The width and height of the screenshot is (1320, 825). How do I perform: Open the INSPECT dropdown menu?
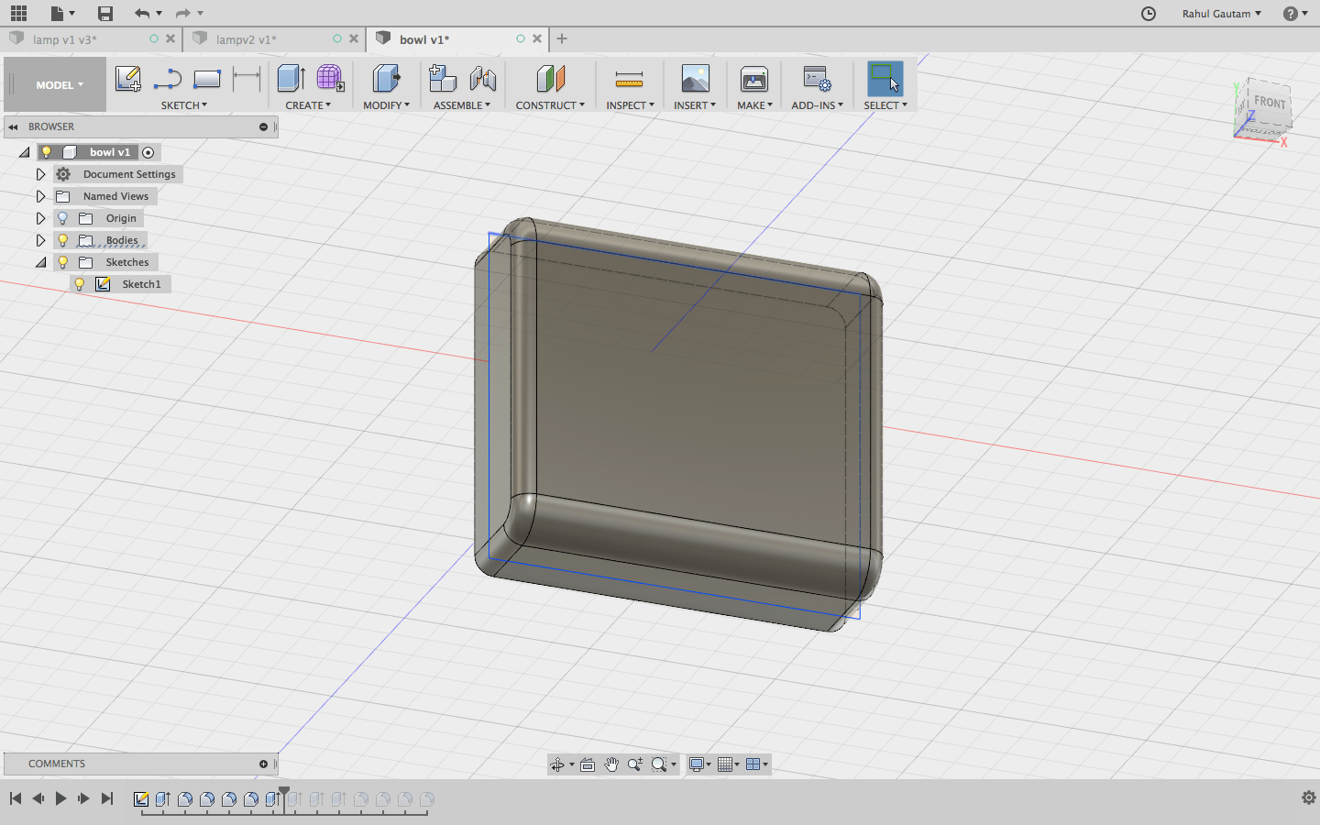click(x=630, y=105)
